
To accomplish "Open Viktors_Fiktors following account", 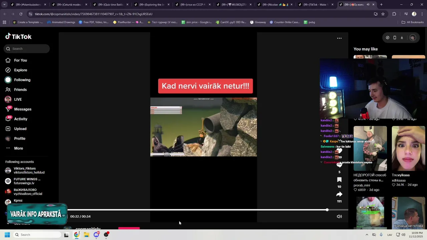I will point(25,170).
